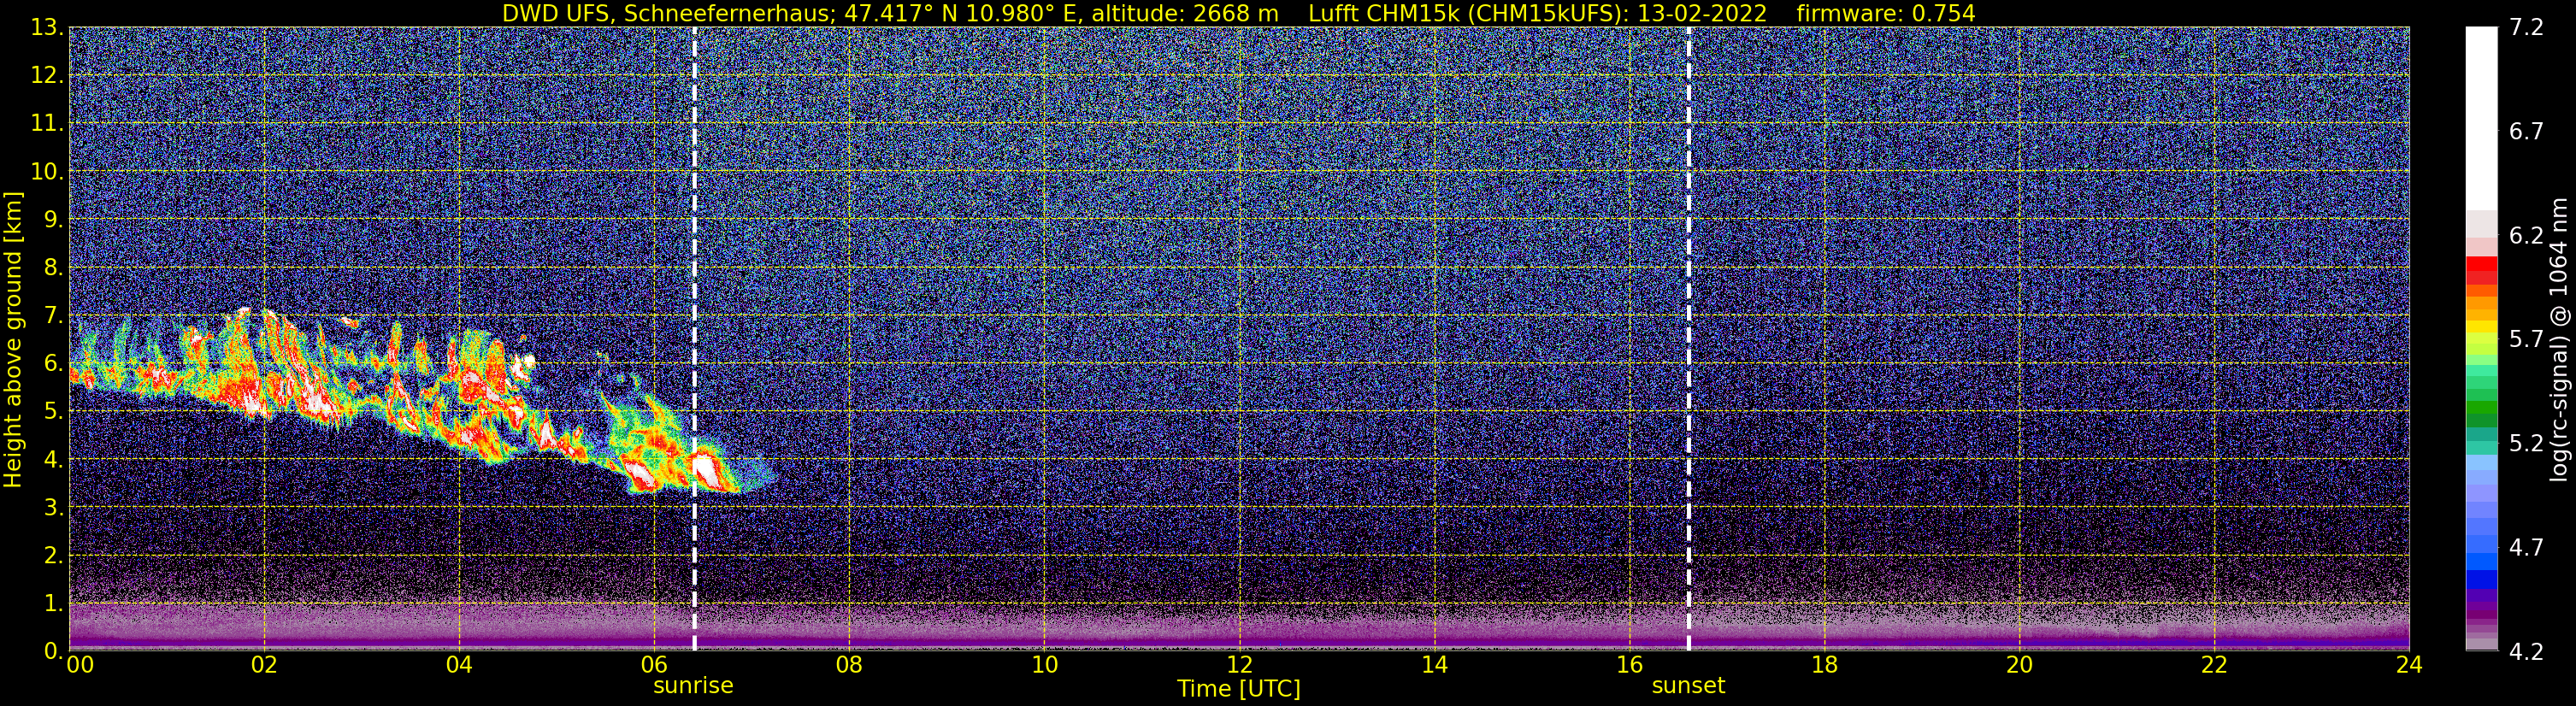
Task: Click the red band of the colorbar
Action: coord(2480,272)
